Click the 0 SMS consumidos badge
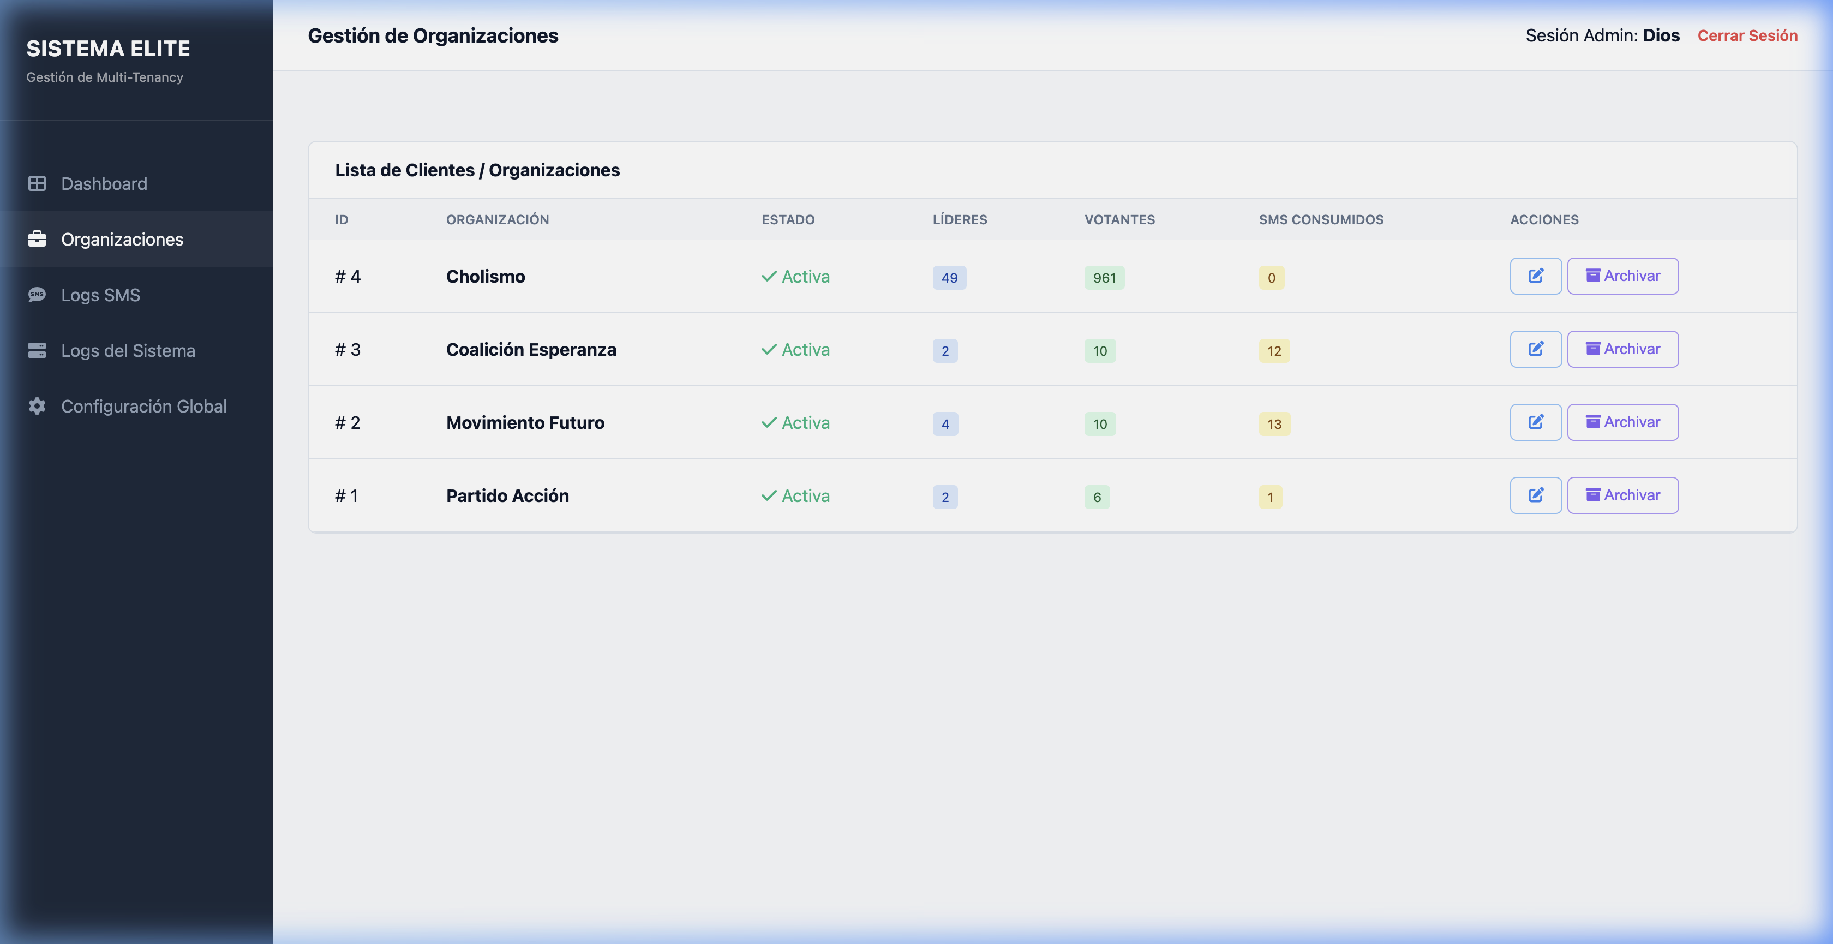The image size is (1833, 944). [1272, 278]
